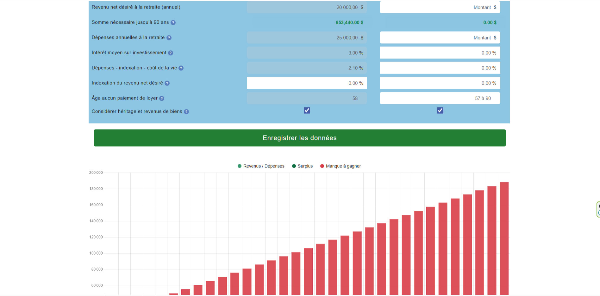
Task: Focus right Montant field for Revenu net désiré
Action: 440,7
